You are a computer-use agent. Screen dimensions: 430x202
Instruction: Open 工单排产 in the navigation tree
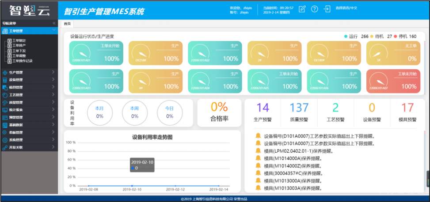point(19,45)
